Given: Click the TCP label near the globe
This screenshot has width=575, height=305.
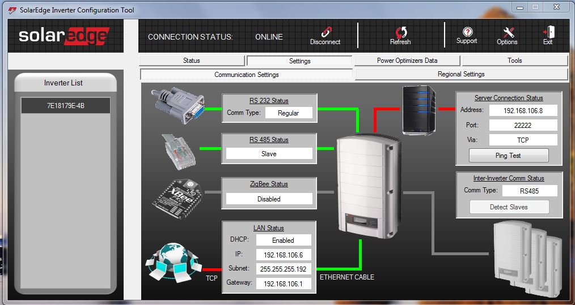Looking at the screenshot, I should pyautogui.click(x=212, y=278).
